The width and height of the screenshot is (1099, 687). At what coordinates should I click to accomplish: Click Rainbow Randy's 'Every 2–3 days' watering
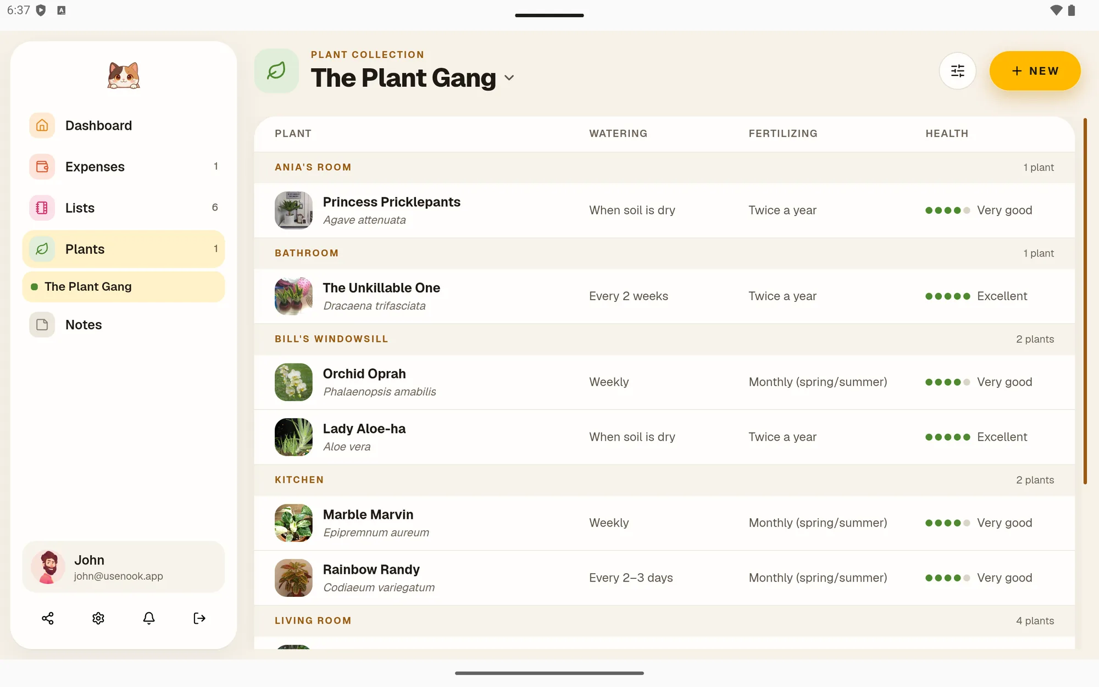coord(631,578)
